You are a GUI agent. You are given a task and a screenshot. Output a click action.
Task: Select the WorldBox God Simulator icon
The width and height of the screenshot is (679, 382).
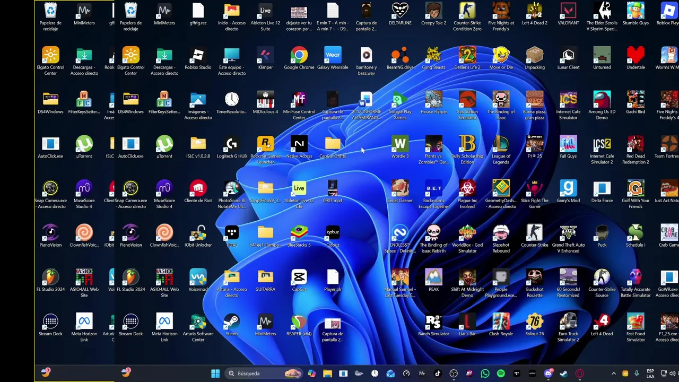pos(467,239)
